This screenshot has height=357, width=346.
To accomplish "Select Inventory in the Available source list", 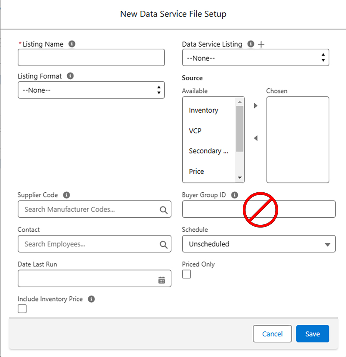I will (x=204, y=110).
